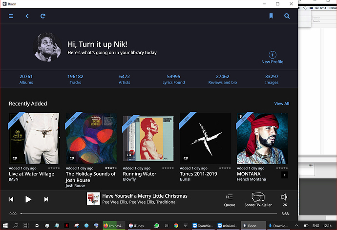This screenshot has width=337, height=230.
Task: Open the TIDAL app in the taskbar
Action: [186, 226]
